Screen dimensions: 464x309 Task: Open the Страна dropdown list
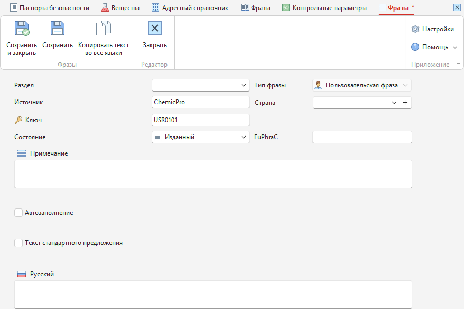tap(394, 103)
